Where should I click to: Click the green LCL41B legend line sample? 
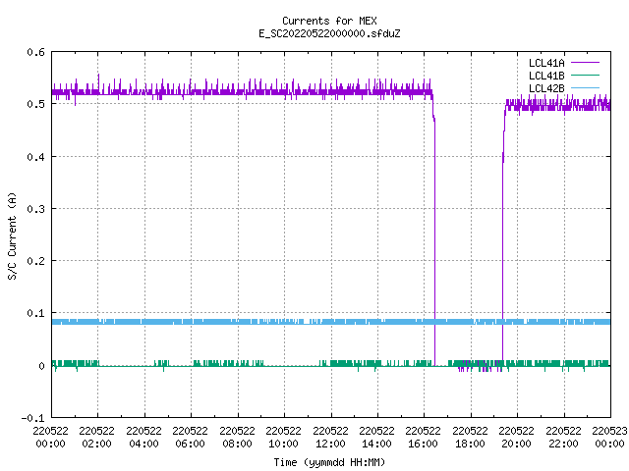[585, 75]
